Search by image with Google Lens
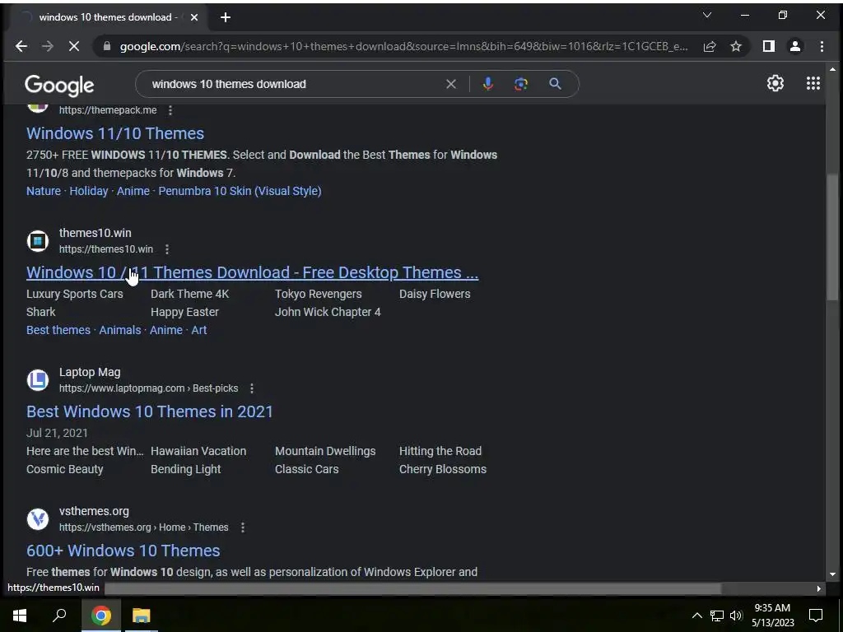The height and width of the screenshot is (632, 843). (521, 84)
